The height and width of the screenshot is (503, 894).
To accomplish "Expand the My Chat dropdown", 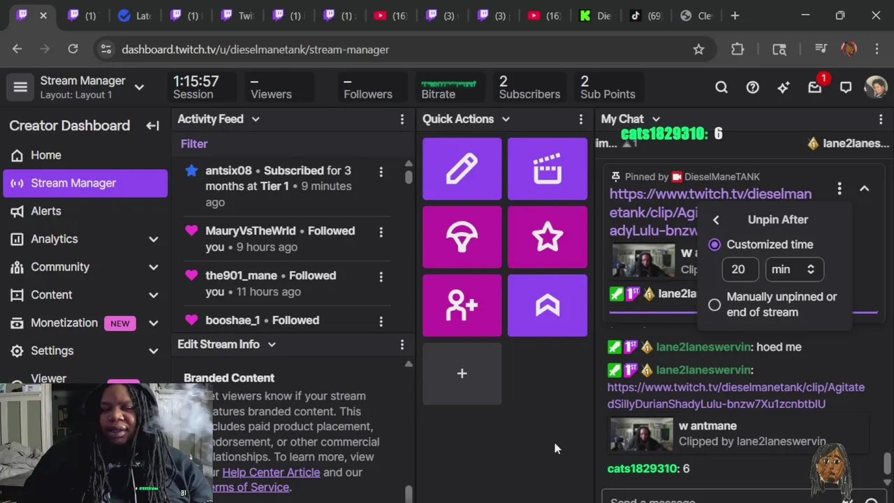I will [656, 119].
